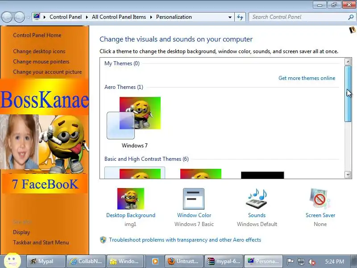Click the My Themes (0) heading
The width and height of the screenshot is (357, 268).
tap(122, 63)
